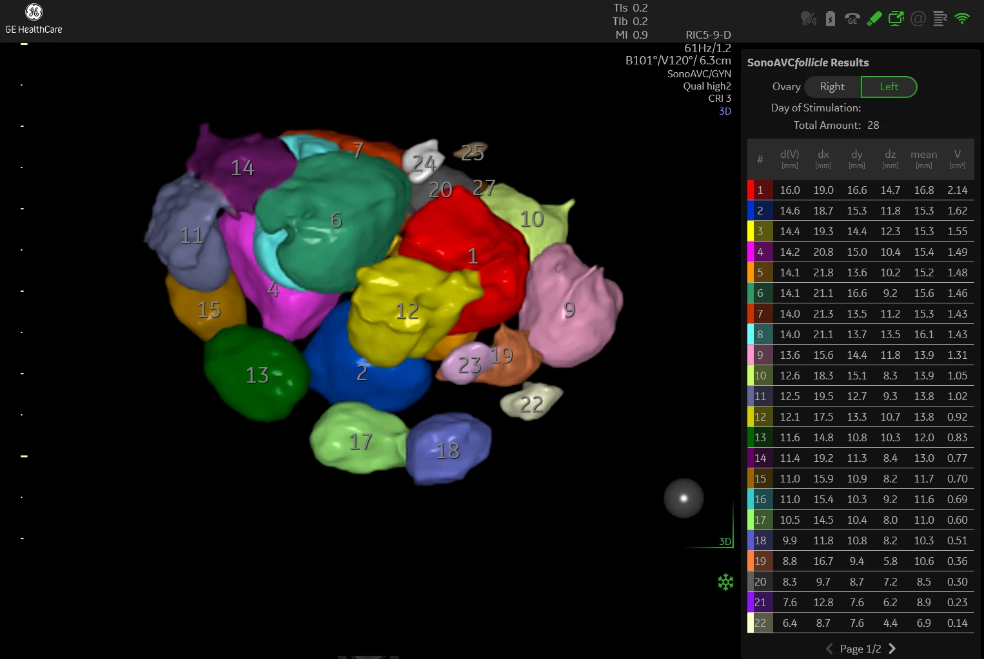This screenshot has width=984, height=659.
Task: Click the green snowflake freeze icon
Action: pos(726,582)
